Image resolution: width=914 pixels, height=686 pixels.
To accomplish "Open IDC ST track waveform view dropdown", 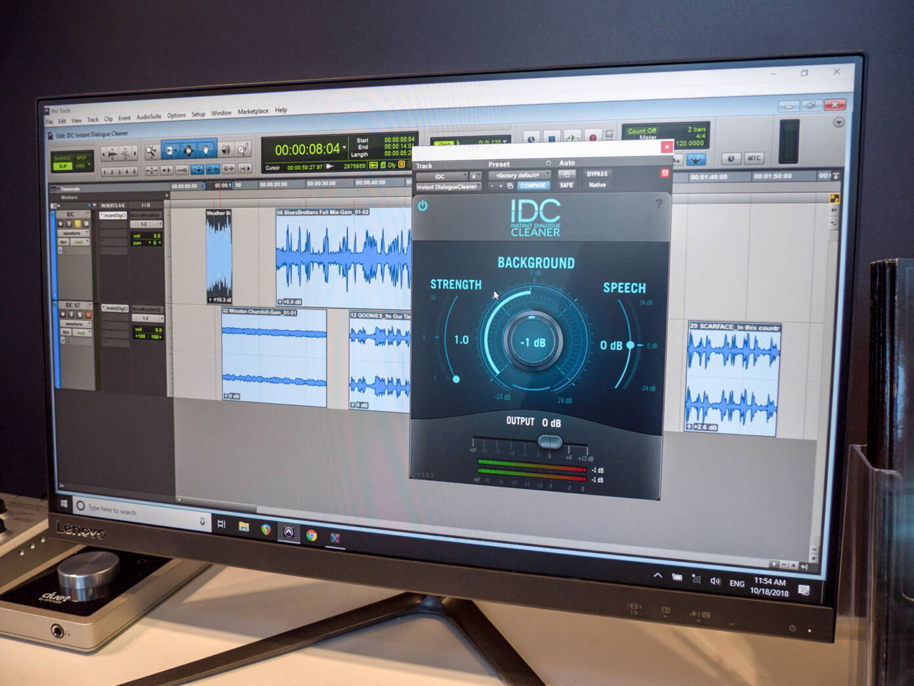I will pos(76,324).
